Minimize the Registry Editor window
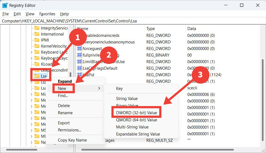 (226, 5)
